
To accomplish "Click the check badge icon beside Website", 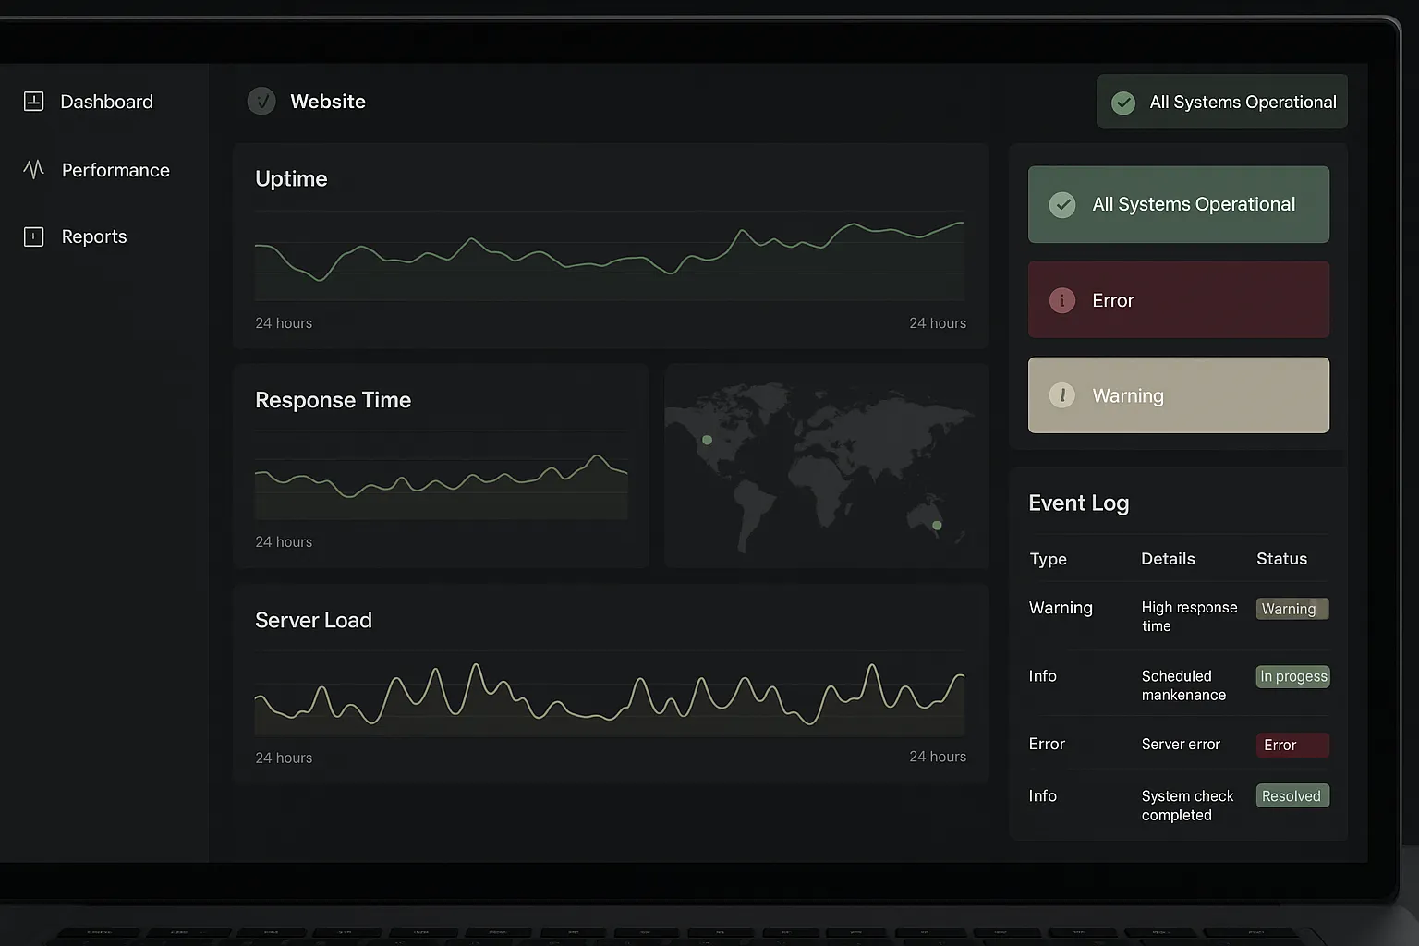I will [261, 101].
